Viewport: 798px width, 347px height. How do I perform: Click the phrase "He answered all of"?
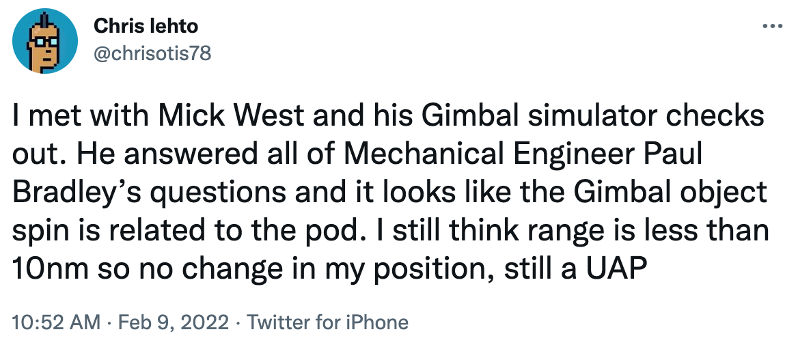point(192,155)
